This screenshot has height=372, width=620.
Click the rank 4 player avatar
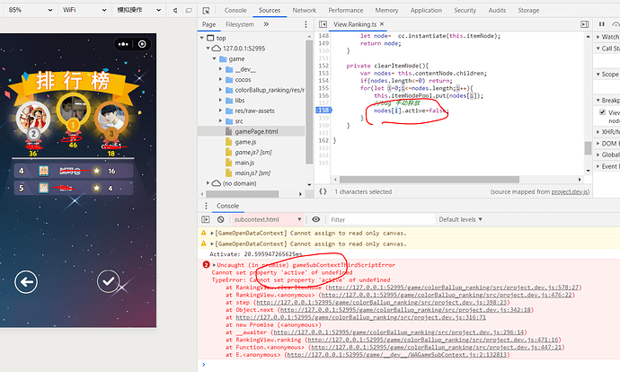[43, 171]
